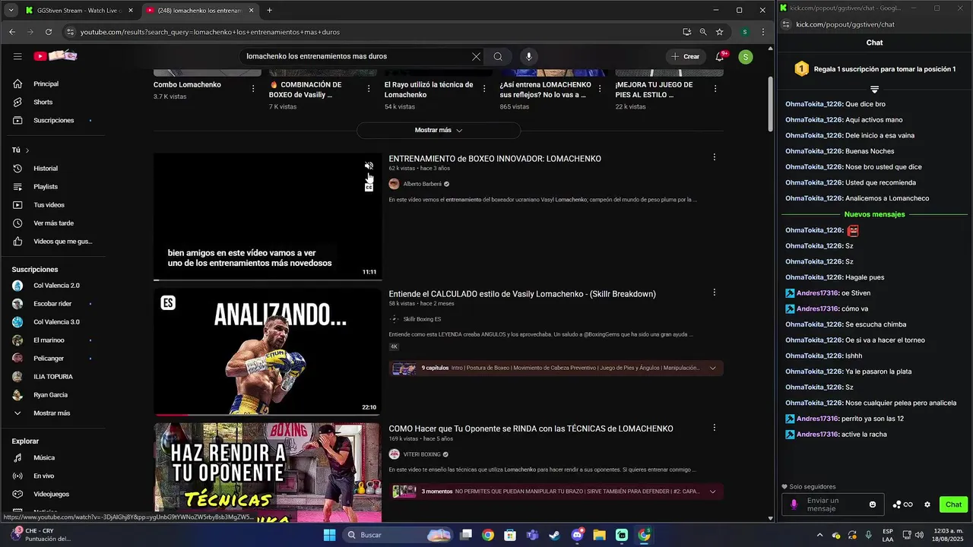The height and width of the screenshot is (547, 973).
Task: Toggle captions on the video preview
Action: click(369, 186)
